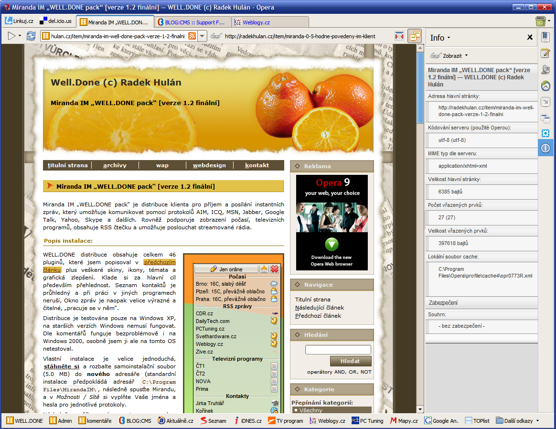The width and height of the screenshot is (556, 429).
Task: Switch to the del.icio.us tab
Action: 56,21
